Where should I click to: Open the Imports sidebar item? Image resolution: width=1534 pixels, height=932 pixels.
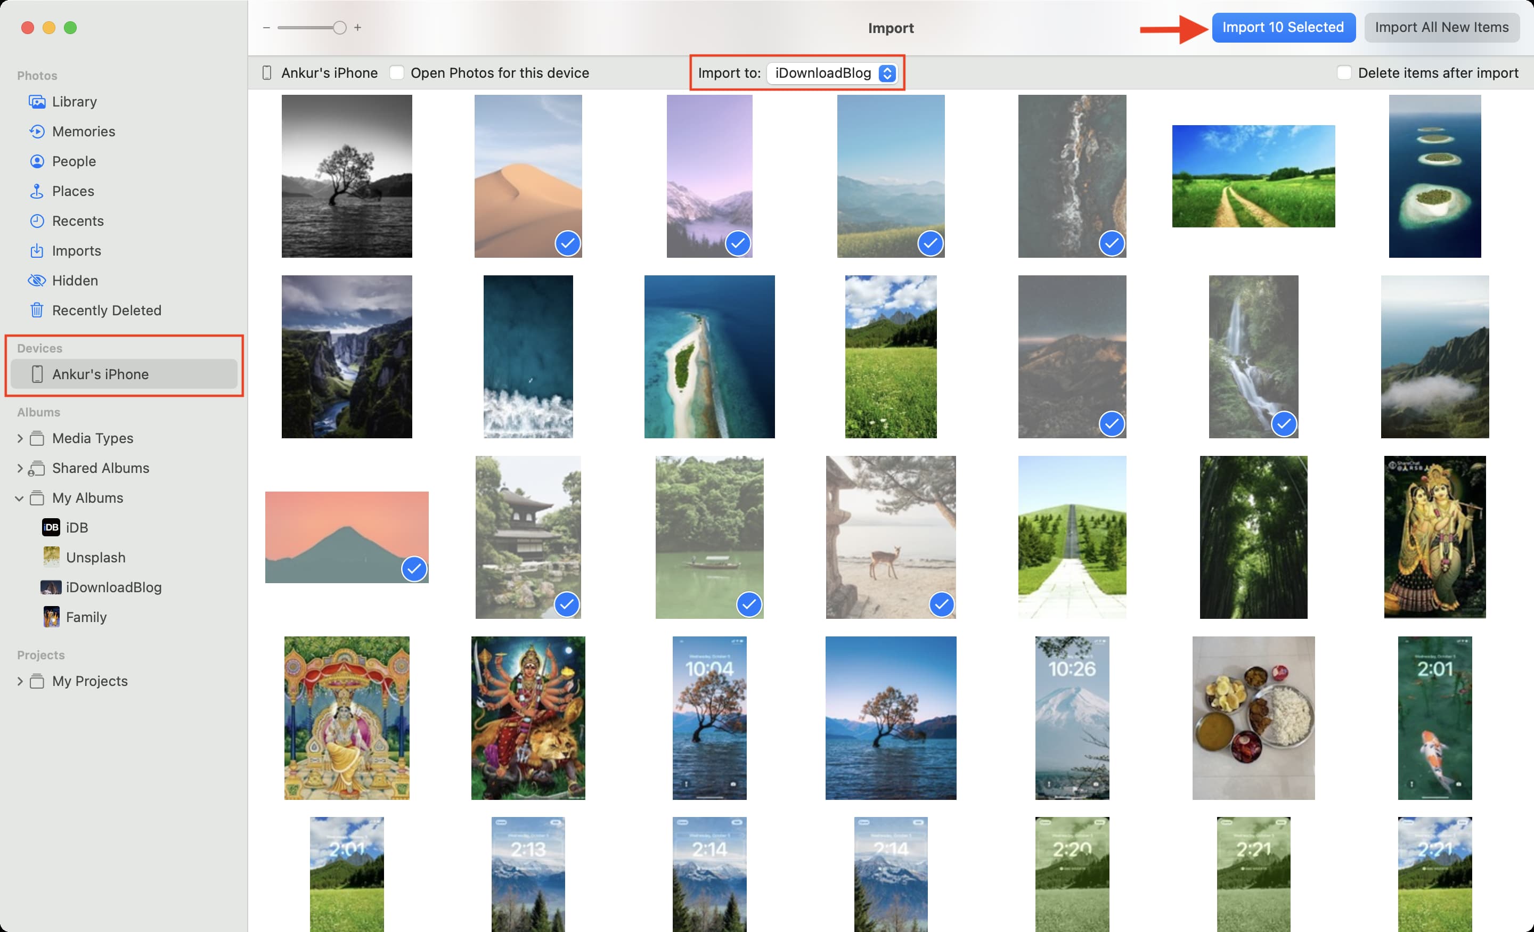pyautogui.click(x=76, y=251)
